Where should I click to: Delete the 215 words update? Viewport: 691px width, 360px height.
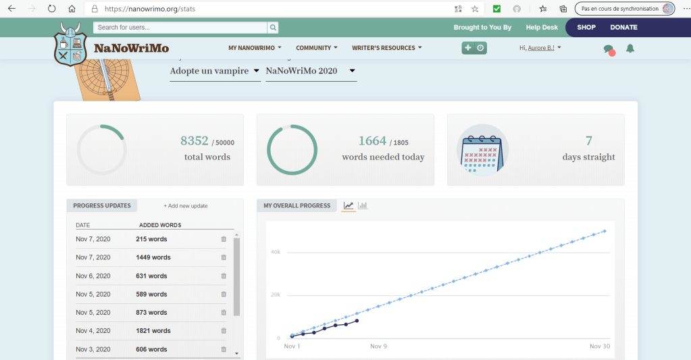(x=224, y=239)
